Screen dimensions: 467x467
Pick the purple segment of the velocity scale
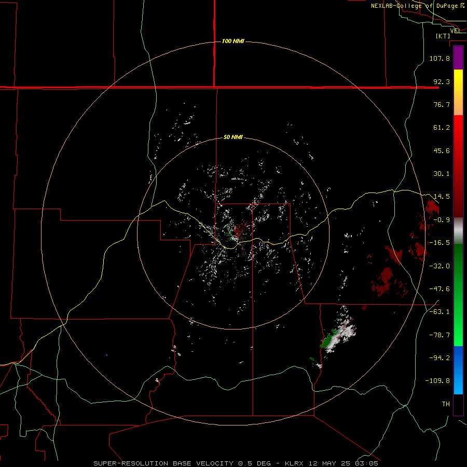(x=458, y=58)
